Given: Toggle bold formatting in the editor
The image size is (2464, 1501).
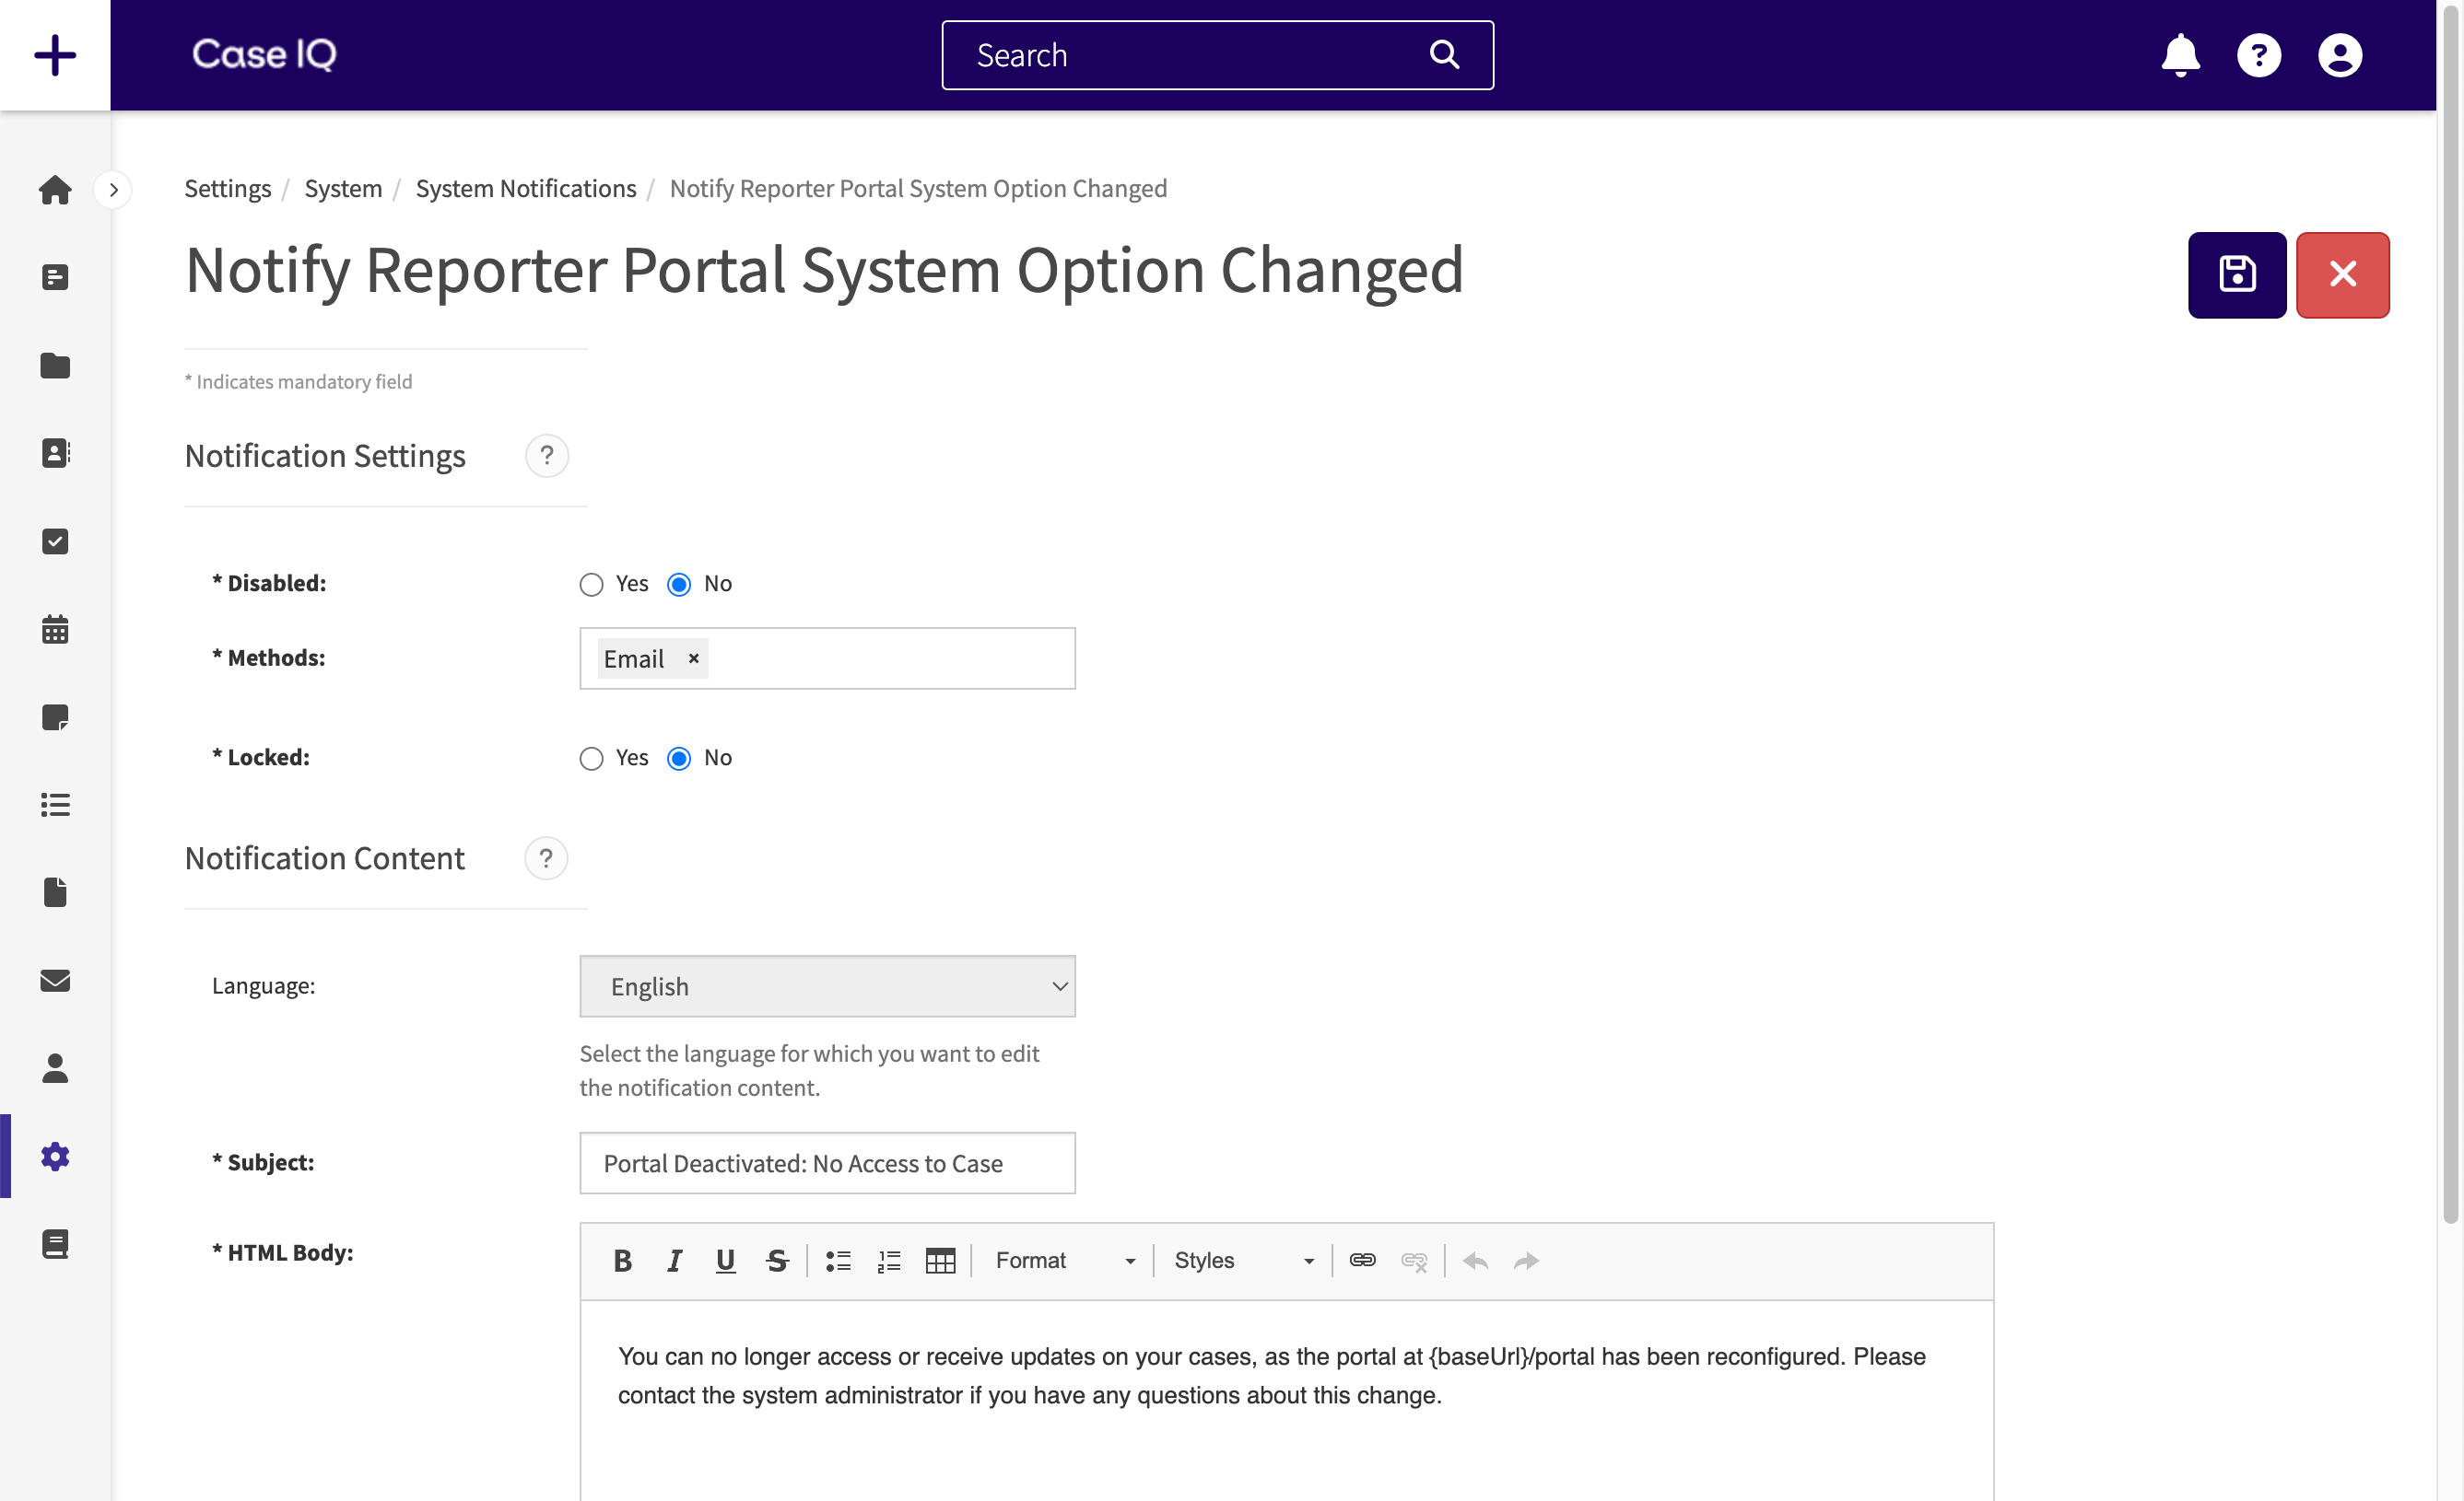Looking at the screenshot, I should (622, 1262).
